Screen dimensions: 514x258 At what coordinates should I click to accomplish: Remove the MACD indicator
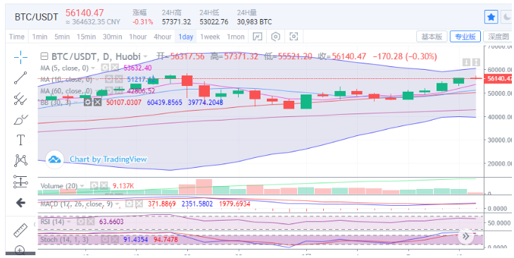click(x=139, y=204)
